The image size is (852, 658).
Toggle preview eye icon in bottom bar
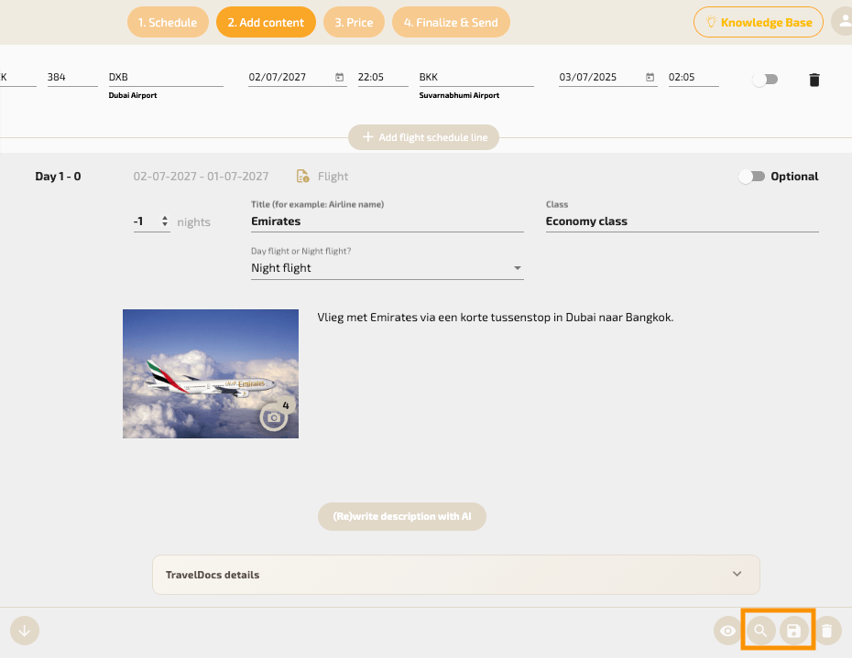727,631
